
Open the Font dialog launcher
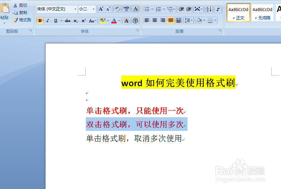pyautogui.click(x=138, y=30)
